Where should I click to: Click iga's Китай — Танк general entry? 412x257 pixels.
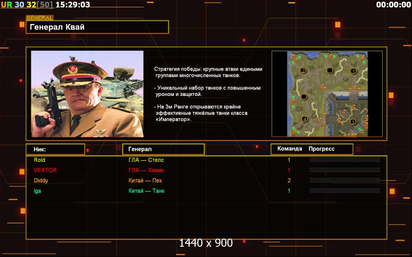click(x=146, y=191)
